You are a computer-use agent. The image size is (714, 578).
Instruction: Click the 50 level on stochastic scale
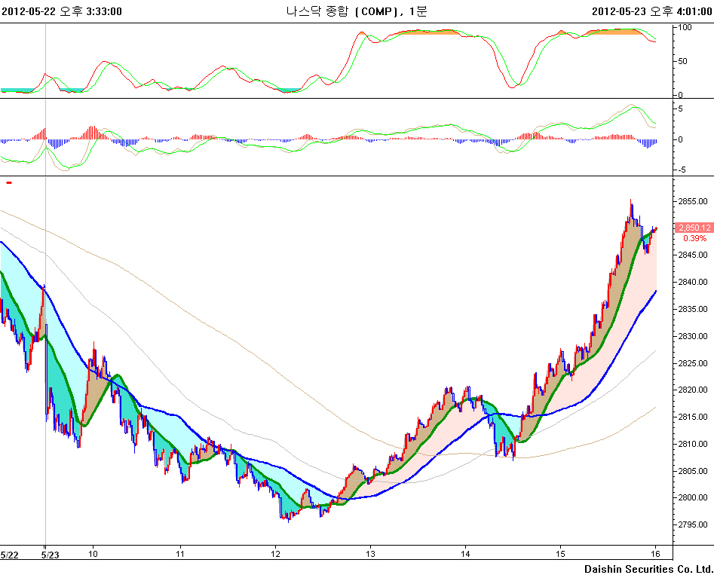pos(683,61)
